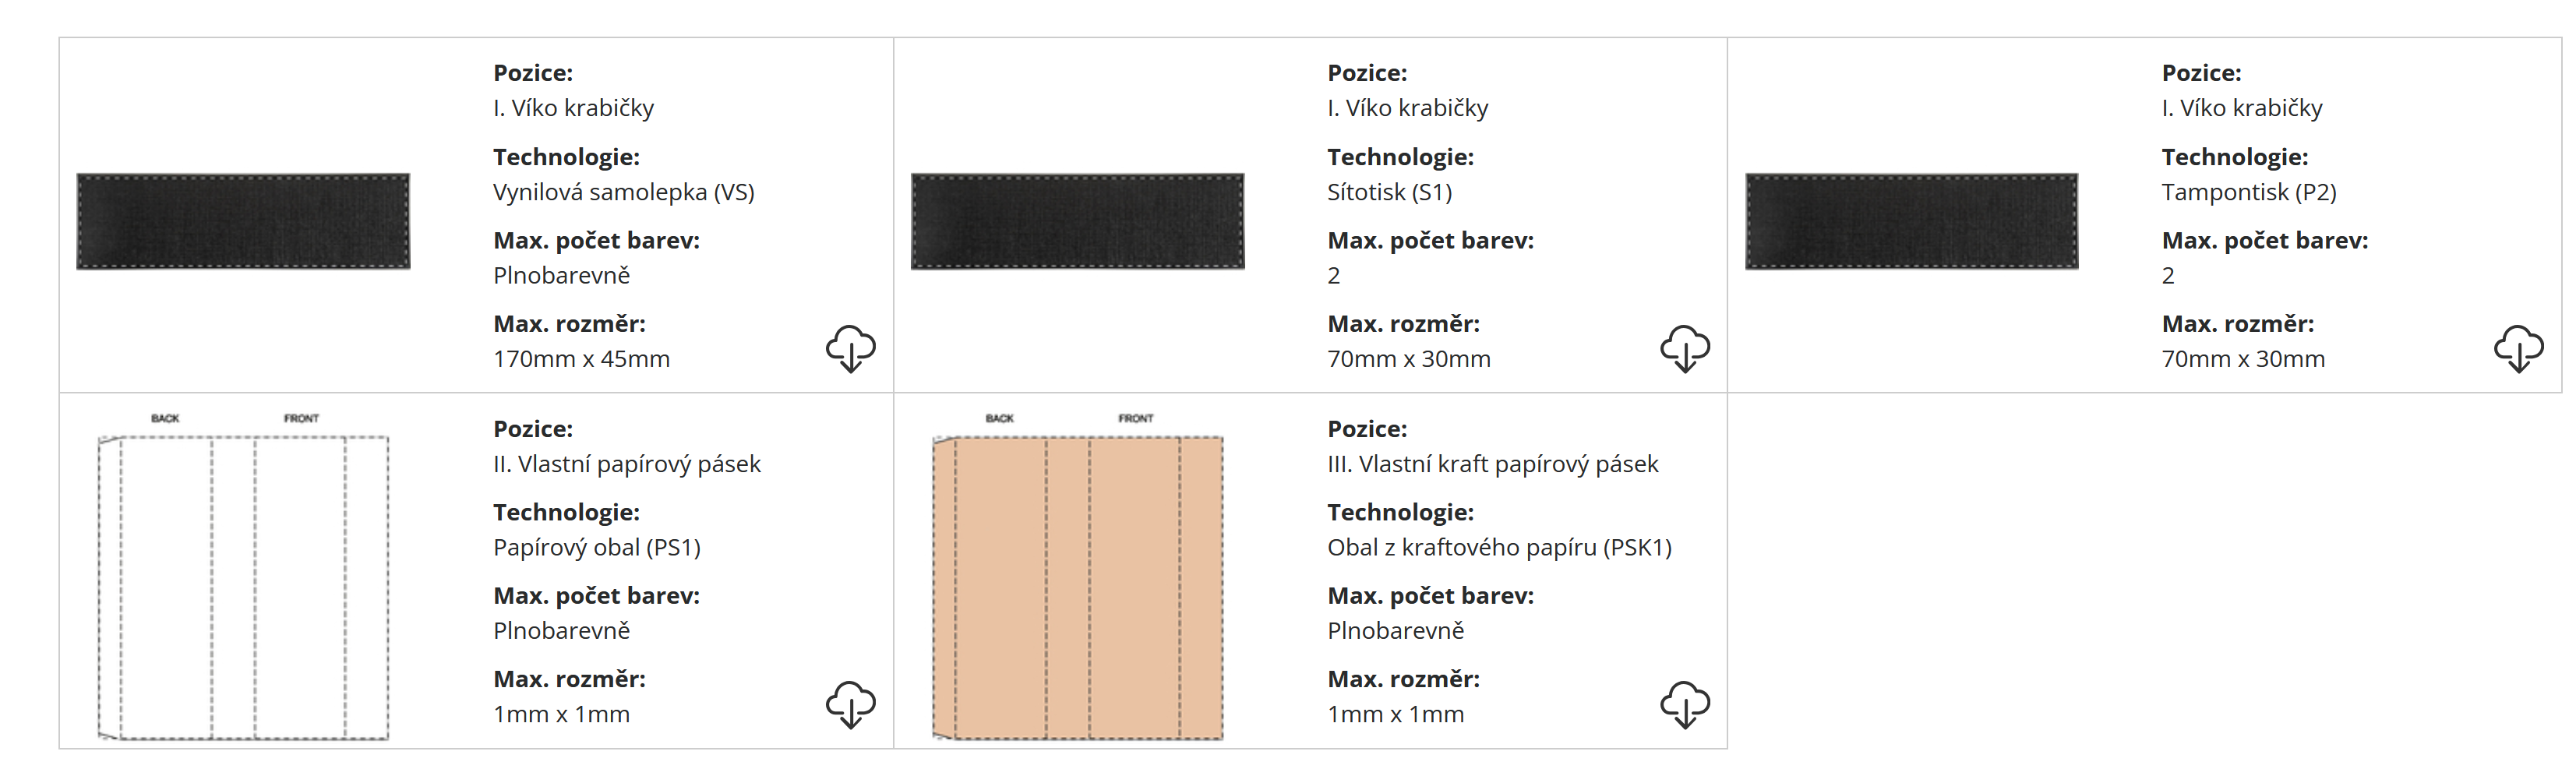2576x783 pixels.
Task: Download template for Papírový obal (PS1)
Action: pyautogui.click(x=850, y=705)
